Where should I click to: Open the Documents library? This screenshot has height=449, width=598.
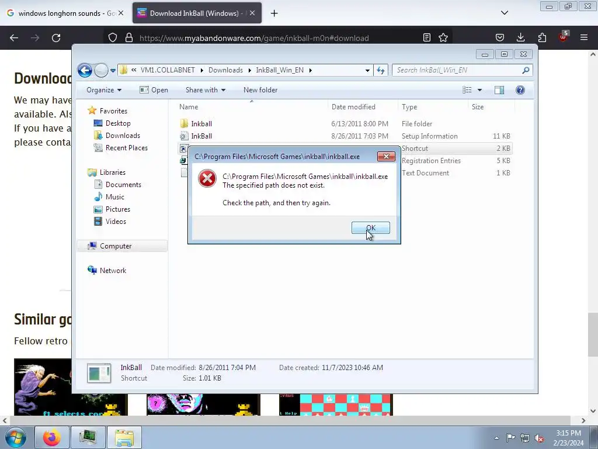(117, 184)
